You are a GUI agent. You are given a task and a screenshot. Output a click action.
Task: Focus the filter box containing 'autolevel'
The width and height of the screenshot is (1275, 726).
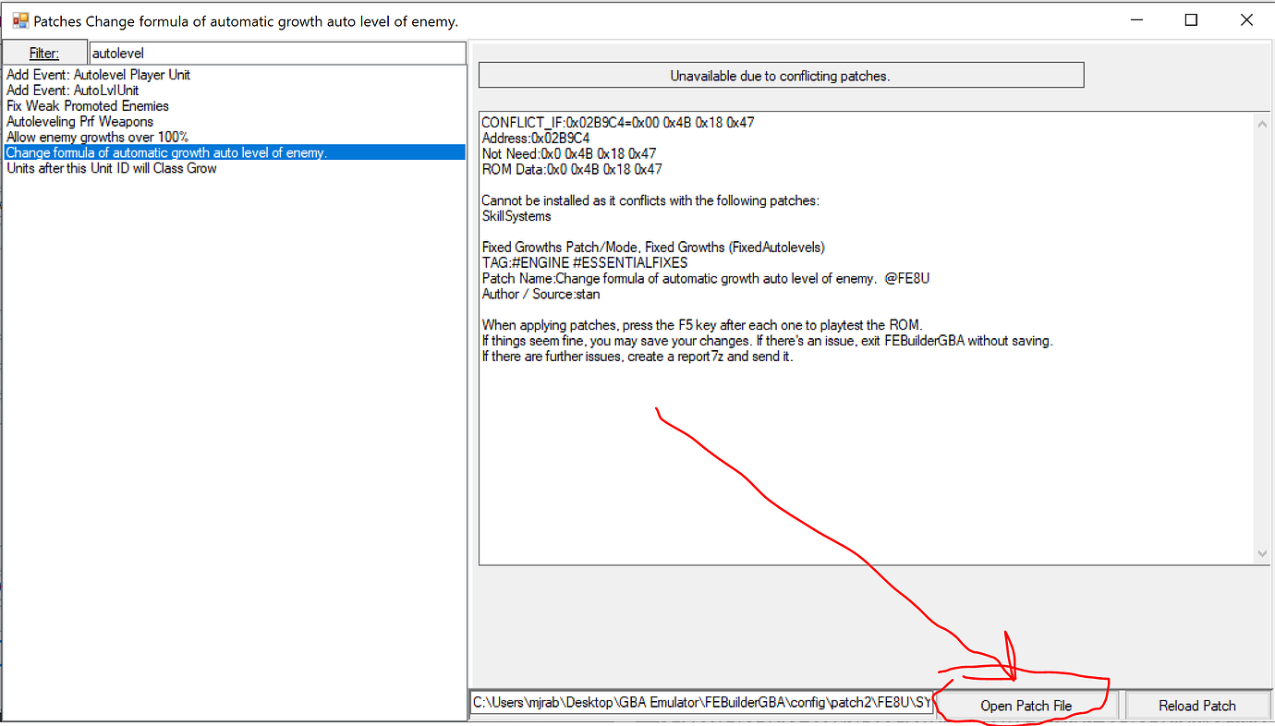point(276,54)
